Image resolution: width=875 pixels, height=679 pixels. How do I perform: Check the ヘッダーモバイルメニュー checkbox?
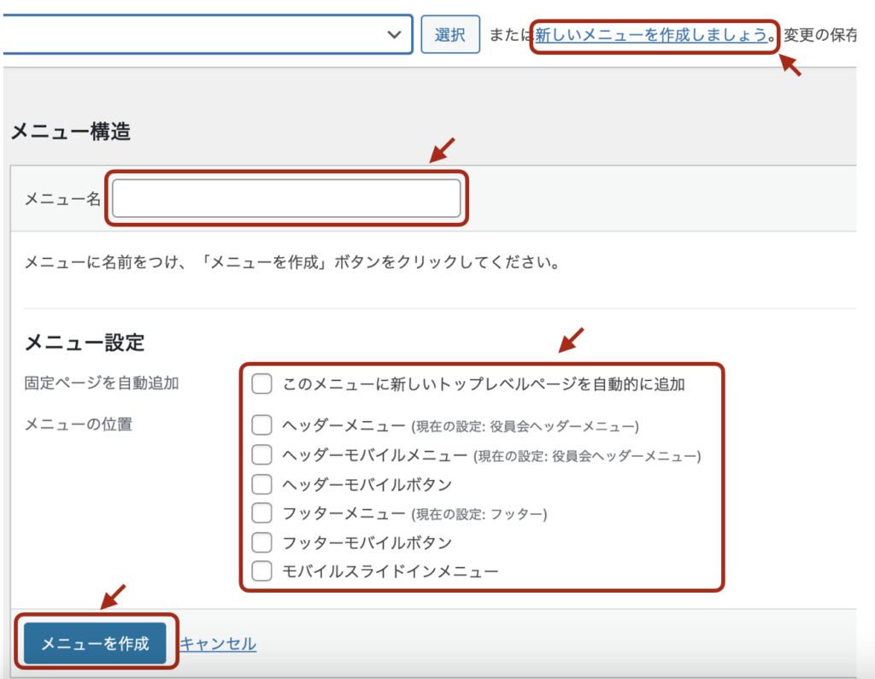[x=262, y=454]
